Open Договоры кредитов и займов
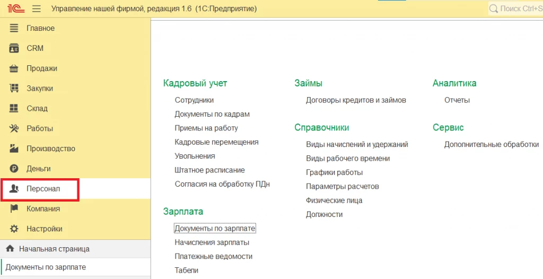The image size is (543, 279). 356,100
